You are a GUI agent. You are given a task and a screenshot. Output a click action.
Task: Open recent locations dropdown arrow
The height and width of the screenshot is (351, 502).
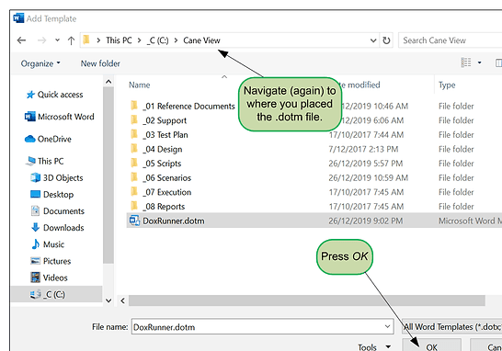coord(57,40)
